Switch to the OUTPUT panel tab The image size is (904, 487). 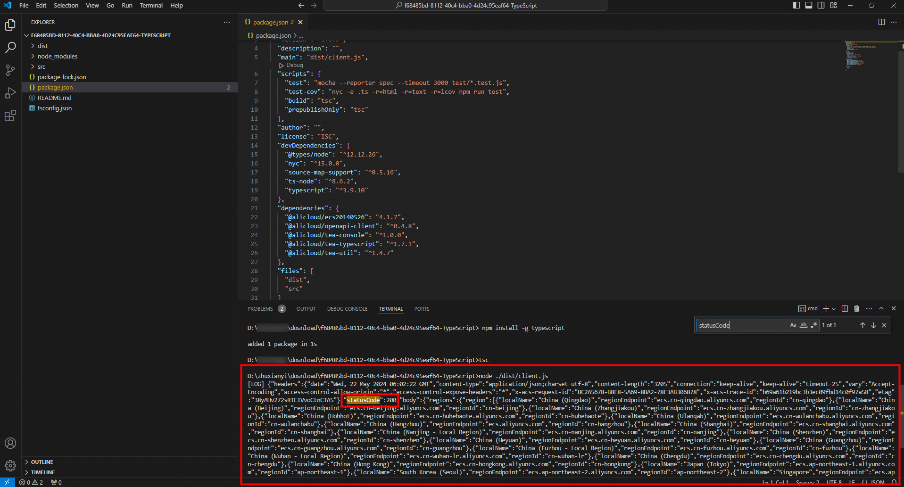click(x=306, y=309)
